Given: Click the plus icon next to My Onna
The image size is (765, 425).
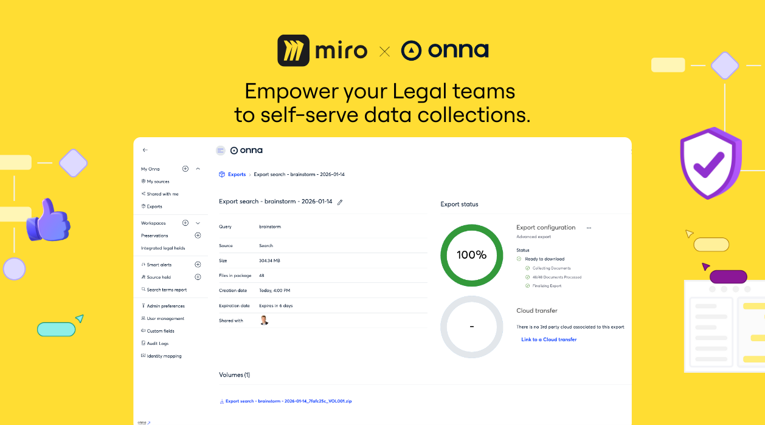Looking at the screenshot, I should point(185,169).
